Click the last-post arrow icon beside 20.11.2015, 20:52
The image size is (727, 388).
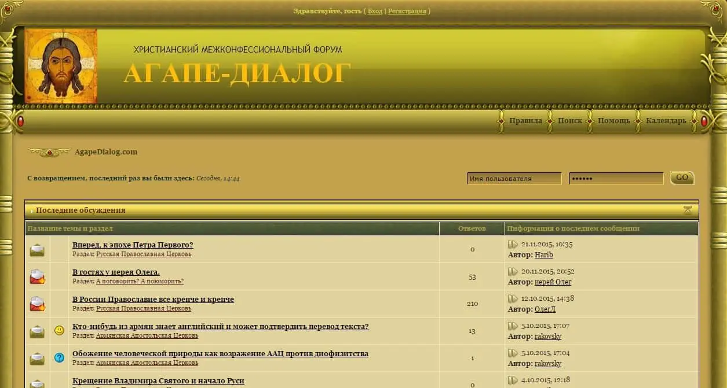(513, 272)
